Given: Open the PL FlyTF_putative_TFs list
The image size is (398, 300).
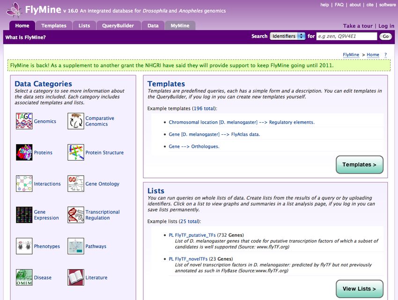Looking at the screenshot, I should 192,235.
